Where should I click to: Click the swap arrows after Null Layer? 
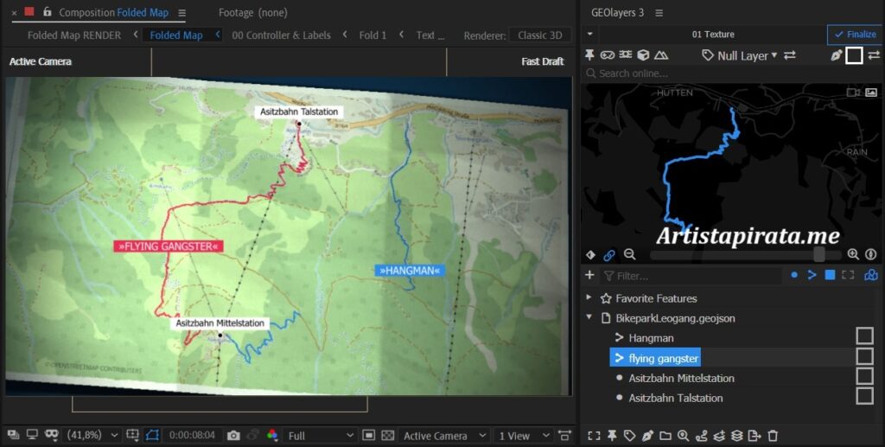point(790,54)
